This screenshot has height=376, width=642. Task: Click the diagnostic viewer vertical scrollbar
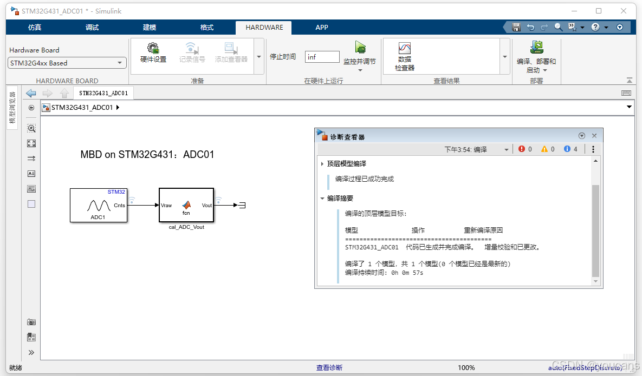[595, 231]
